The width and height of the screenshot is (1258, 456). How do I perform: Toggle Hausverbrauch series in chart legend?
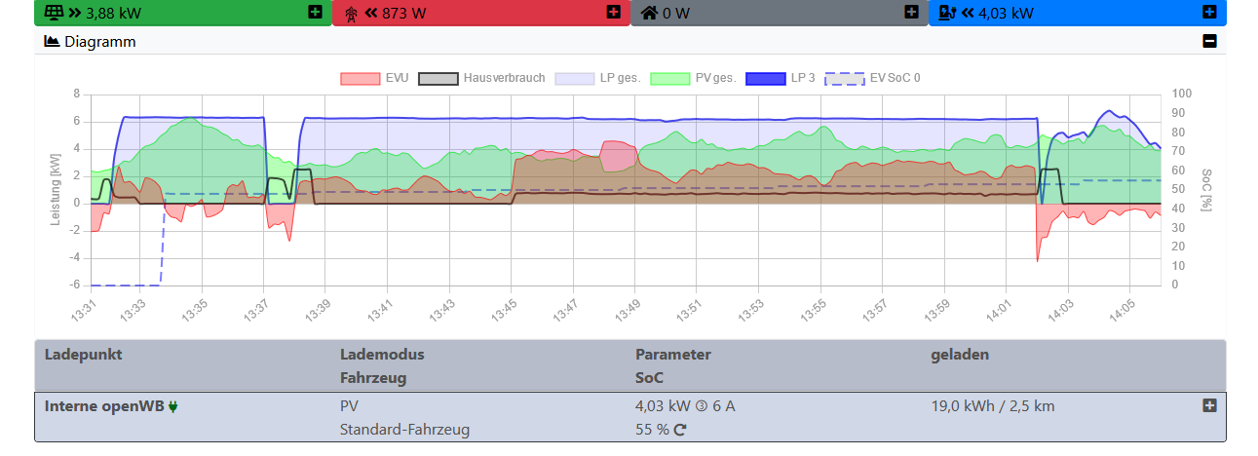click(481, 78)
